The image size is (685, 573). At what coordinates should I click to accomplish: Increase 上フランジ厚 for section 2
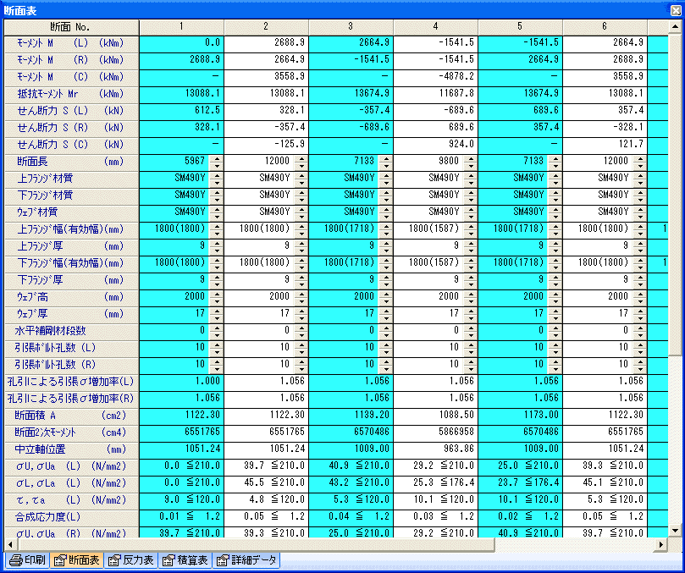[x=301, y=244]
